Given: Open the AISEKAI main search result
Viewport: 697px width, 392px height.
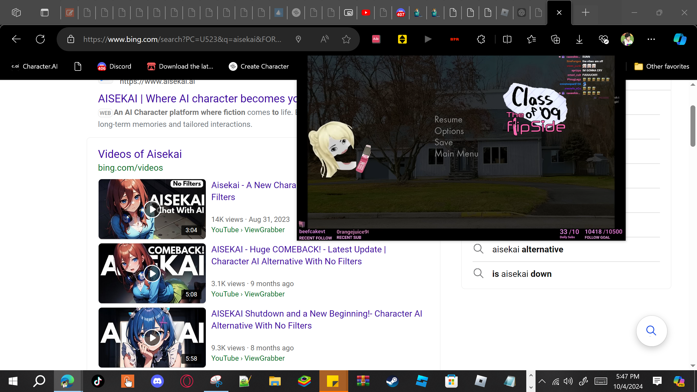Looking at the screenshot, I should [197, 99].
